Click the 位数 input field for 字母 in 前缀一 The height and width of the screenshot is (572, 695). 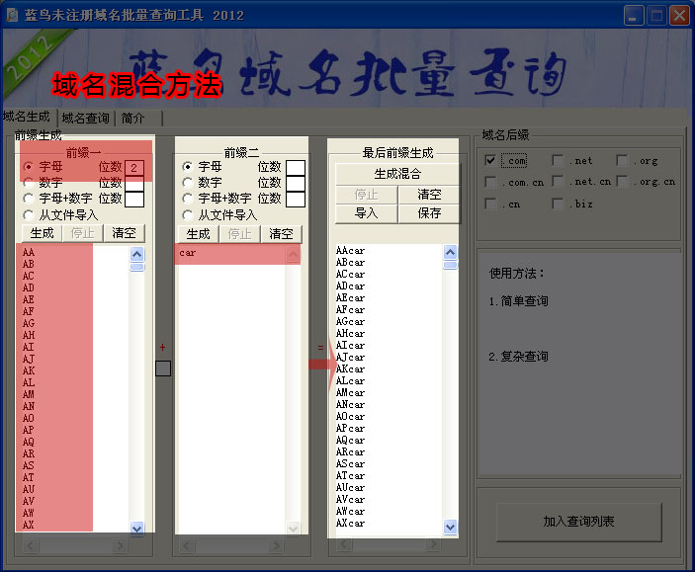[134, 167]
